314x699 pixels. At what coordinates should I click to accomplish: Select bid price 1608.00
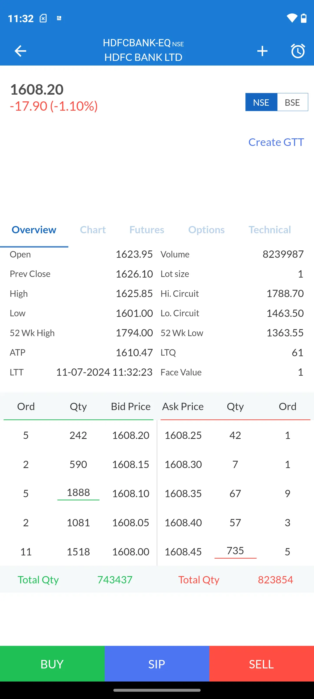click(x=131, y=552)
